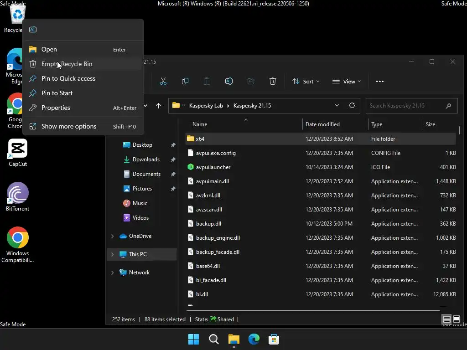Refresh the Kaspersky 21.15 folder
The image size is (467, 350).
(352, 106)
